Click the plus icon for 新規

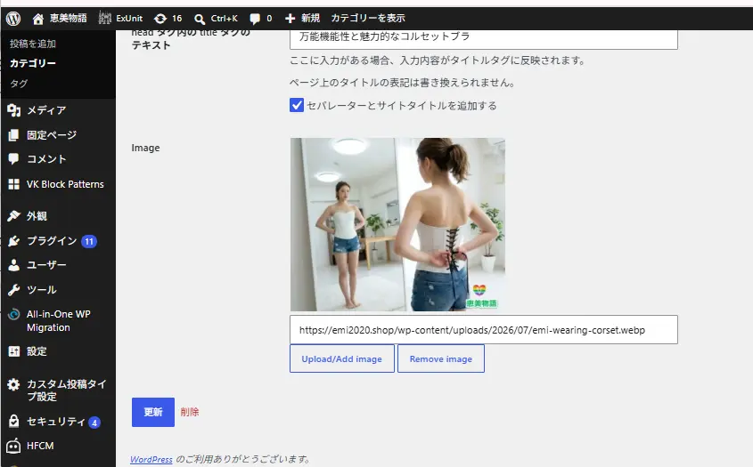290,19
